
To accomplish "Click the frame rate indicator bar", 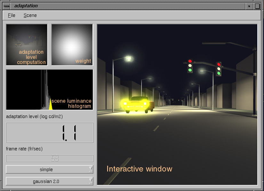I will pos(50,158).
